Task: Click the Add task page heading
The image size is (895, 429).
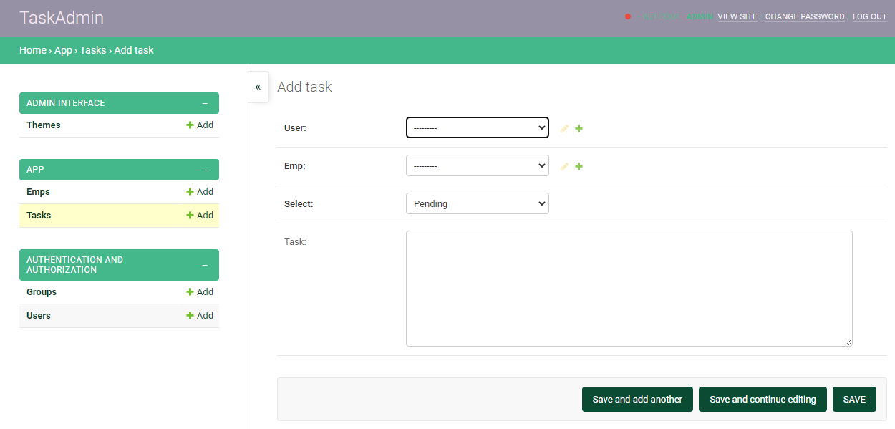Action: (x=304, y=87)
